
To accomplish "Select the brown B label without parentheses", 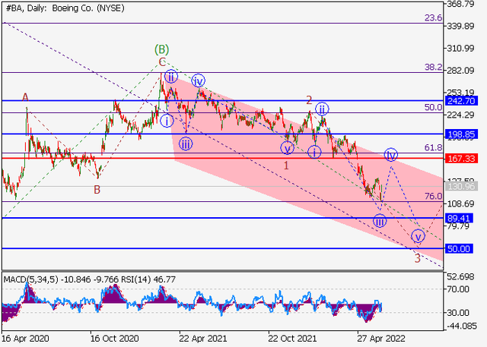I will coord(97,190).
